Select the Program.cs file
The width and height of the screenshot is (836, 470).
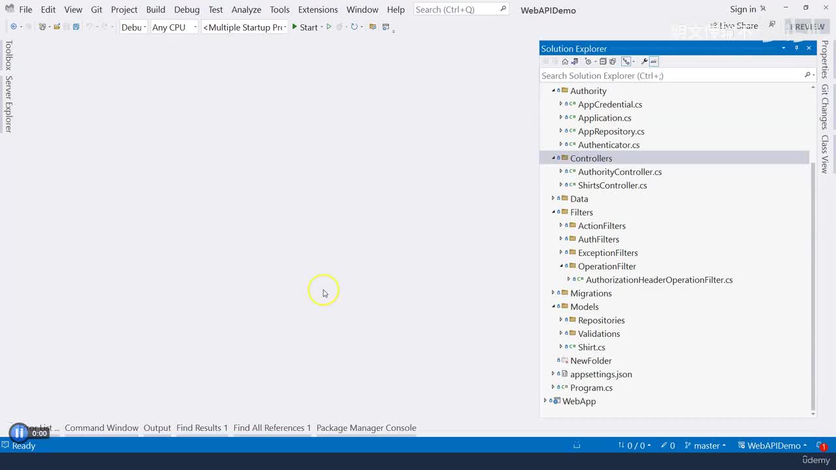[x=591, y=388]
